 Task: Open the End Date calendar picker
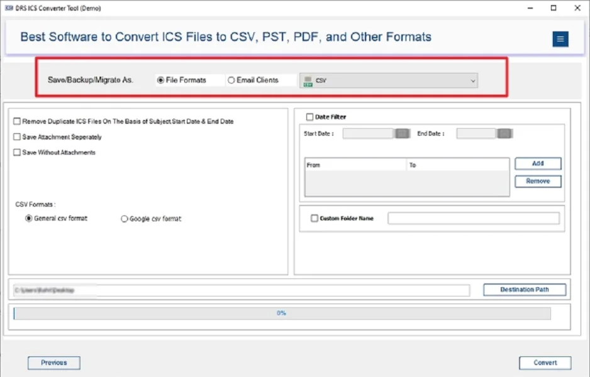504,134
